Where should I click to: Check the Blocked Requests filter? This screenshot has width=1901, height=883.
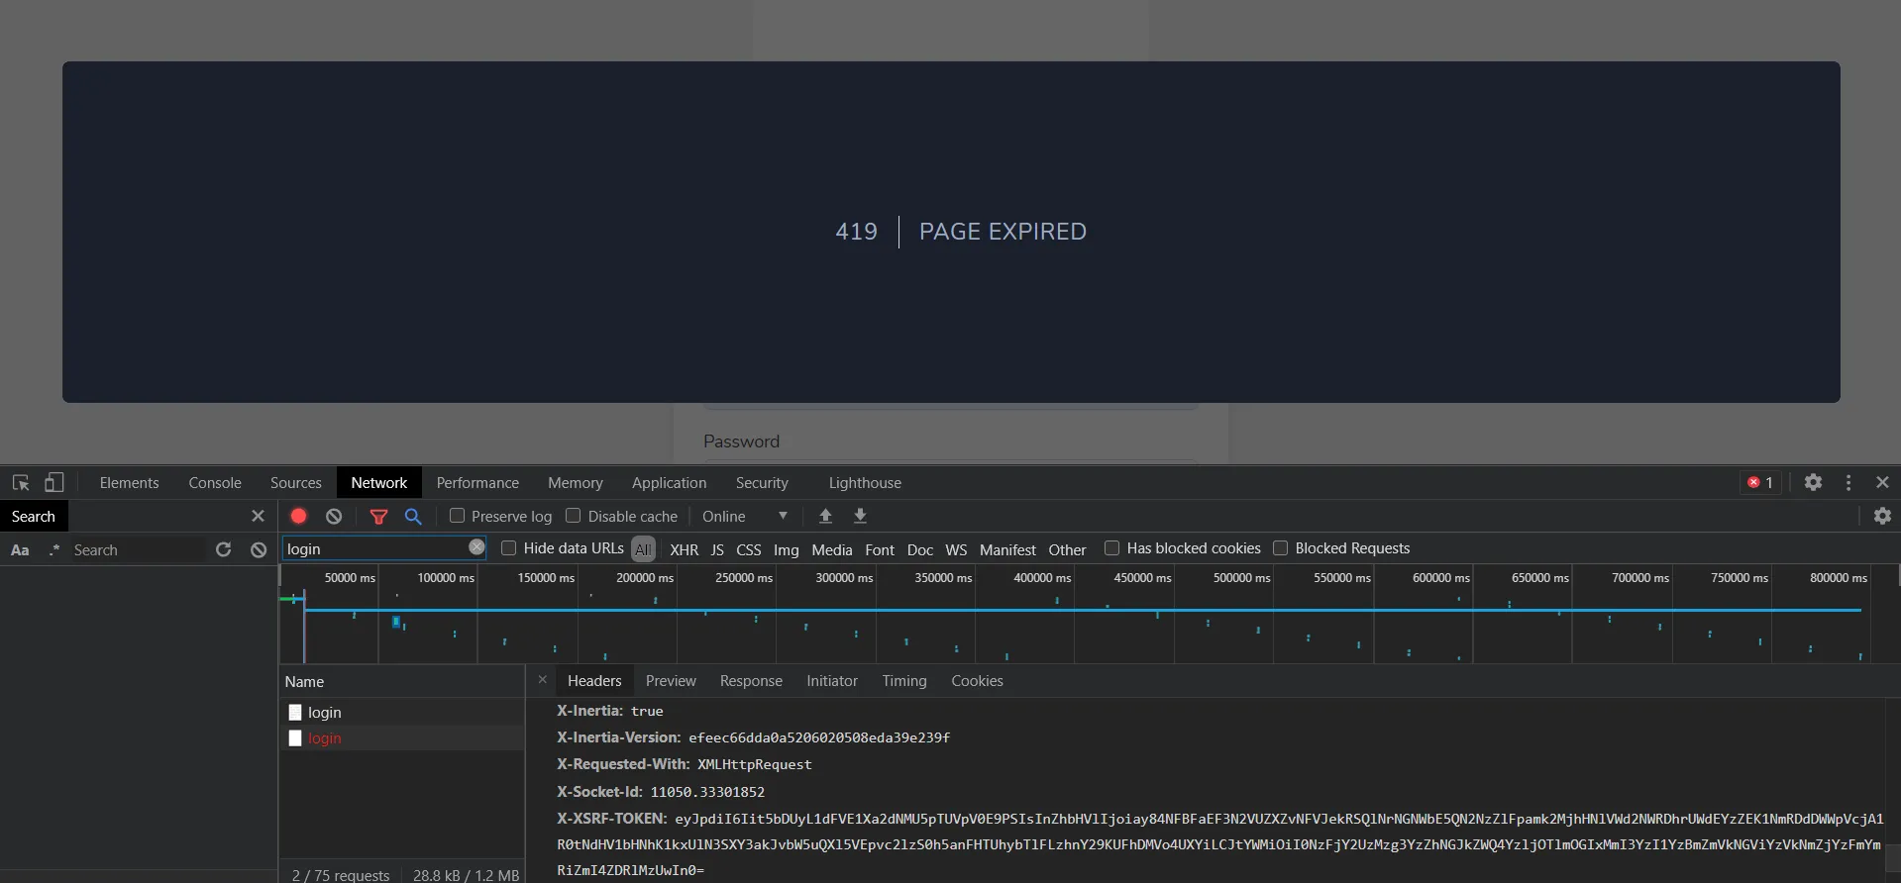pyautogui.click(x=1280, y=548)
